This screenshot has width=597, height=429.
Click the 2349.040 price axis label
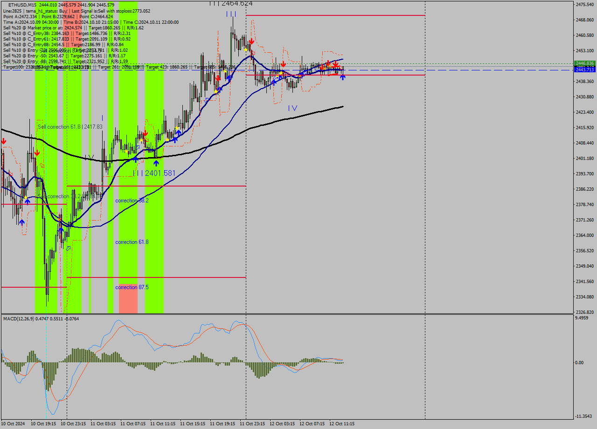pyautogui.click(x=585, y=266)
